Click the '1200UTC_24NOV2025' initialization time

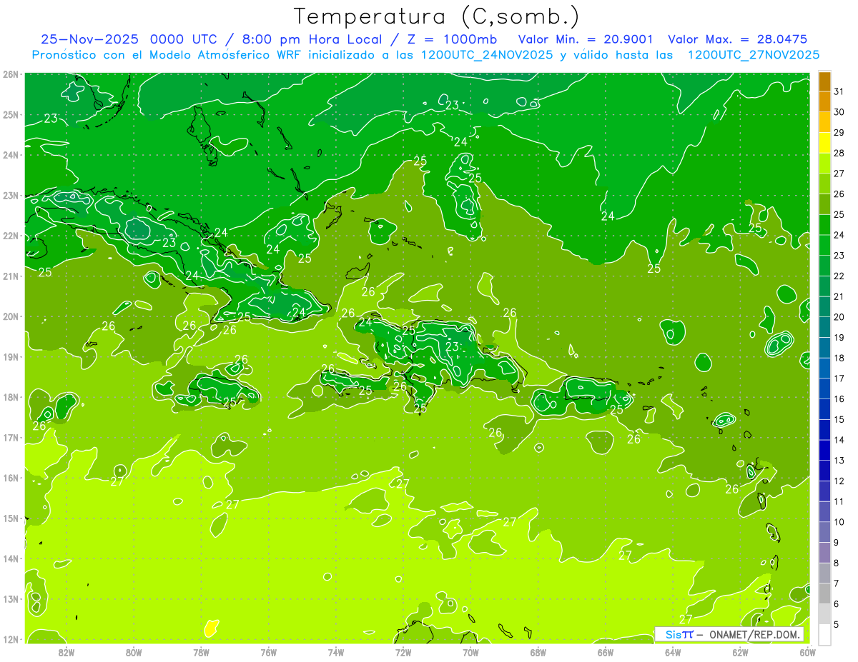[x=487, y=55]
